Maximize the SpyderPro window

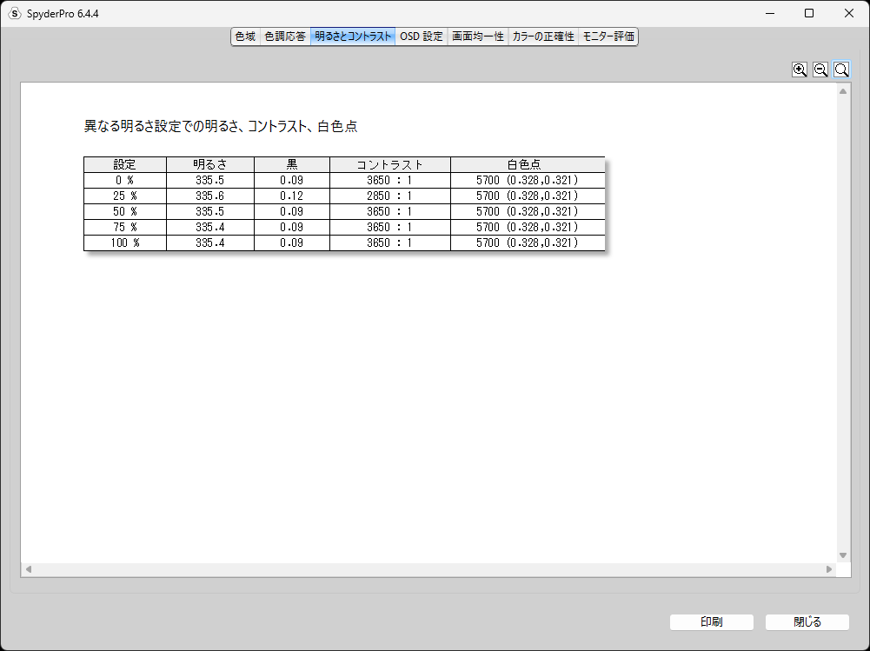coord(809,13)
